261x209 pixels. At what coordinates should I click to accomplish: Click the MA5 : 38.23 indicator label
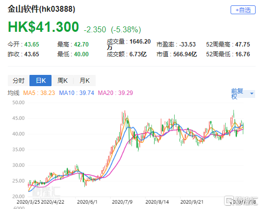point(39,93)
